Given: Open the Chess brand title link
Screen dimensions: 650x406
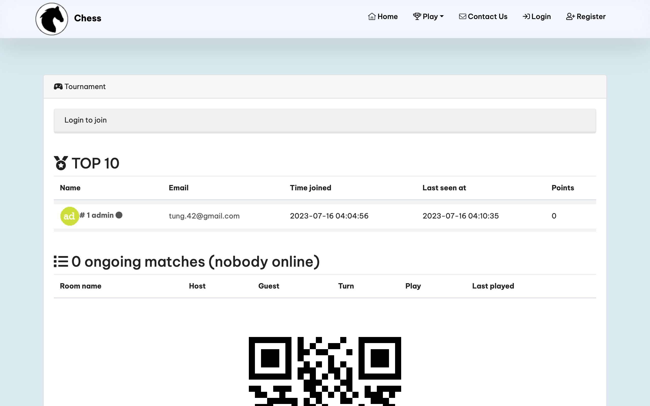Looking at the screenshot, I should click(88, 18).
